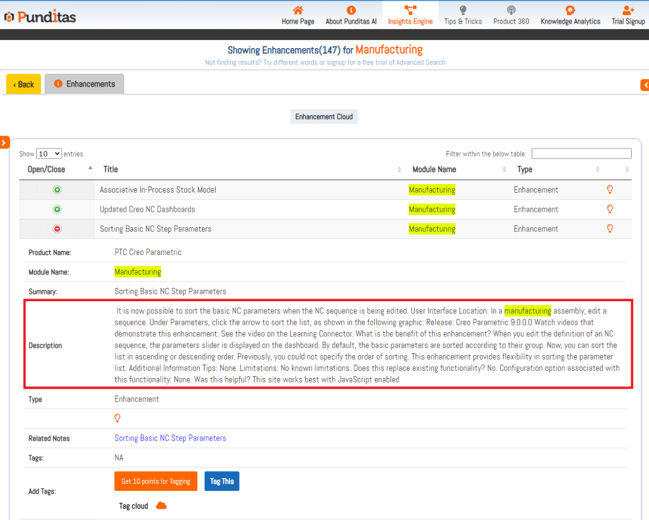Expand the left orange side panel arrow

[4, 143]
